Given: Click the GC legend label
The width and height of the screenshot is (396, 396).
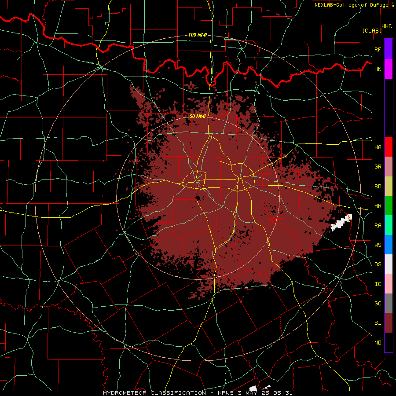Looking at the screenshot, I should point(378,304).
